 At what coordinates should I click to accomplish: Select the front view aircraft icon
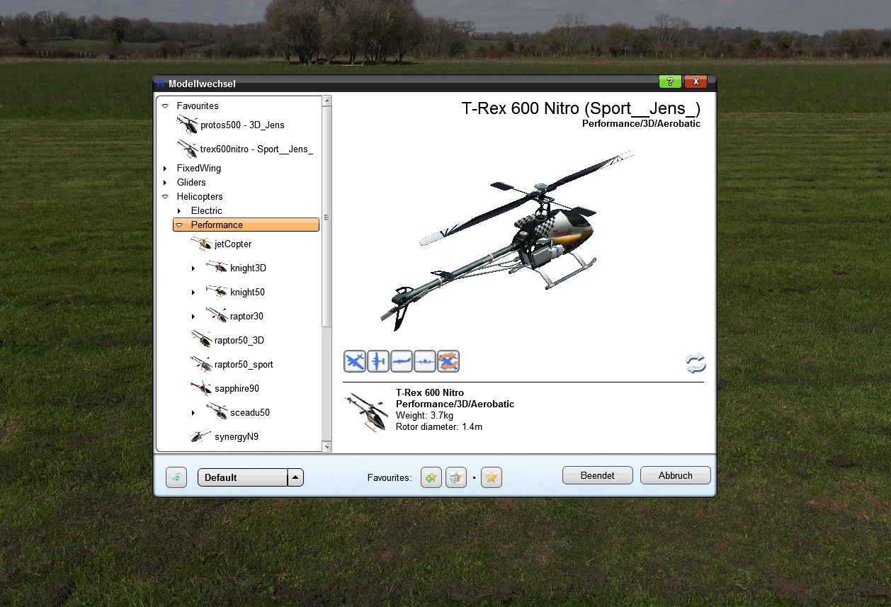click(x=425, y=361)
